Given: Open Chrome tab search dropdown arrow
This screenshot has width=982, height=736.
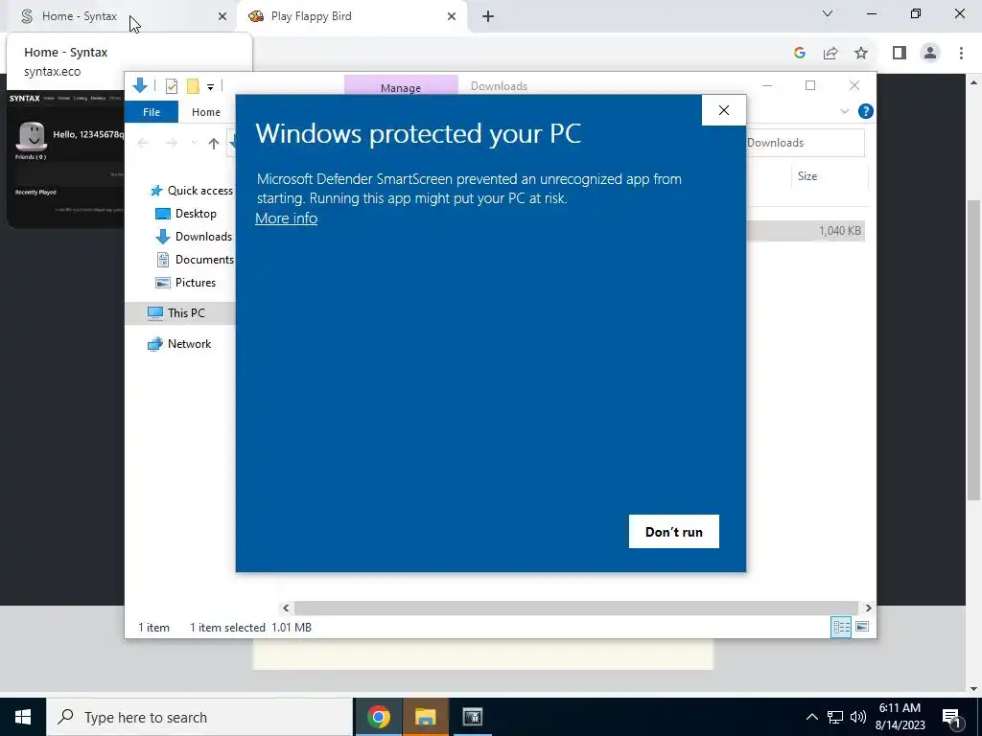Looking at the screenshot, I should [828, 13].
